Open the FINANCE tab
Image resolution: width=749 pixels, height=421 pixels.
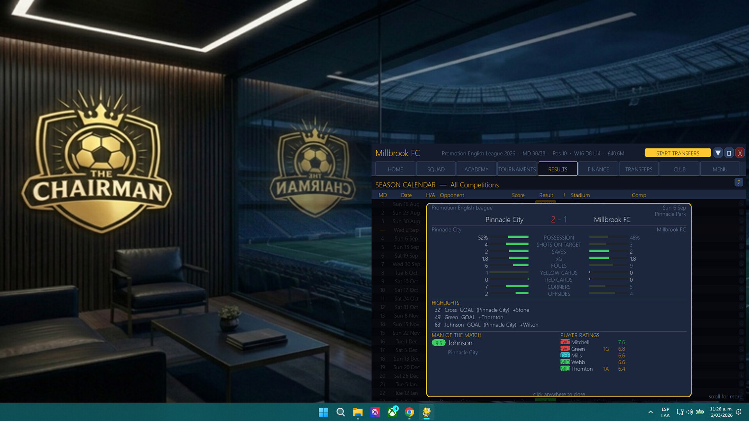[598, 169]
